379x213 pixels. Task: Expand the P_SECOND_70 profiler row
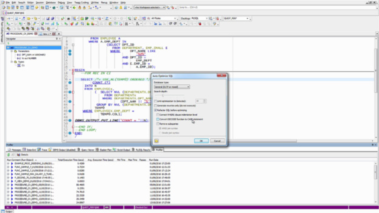[9, 178]
